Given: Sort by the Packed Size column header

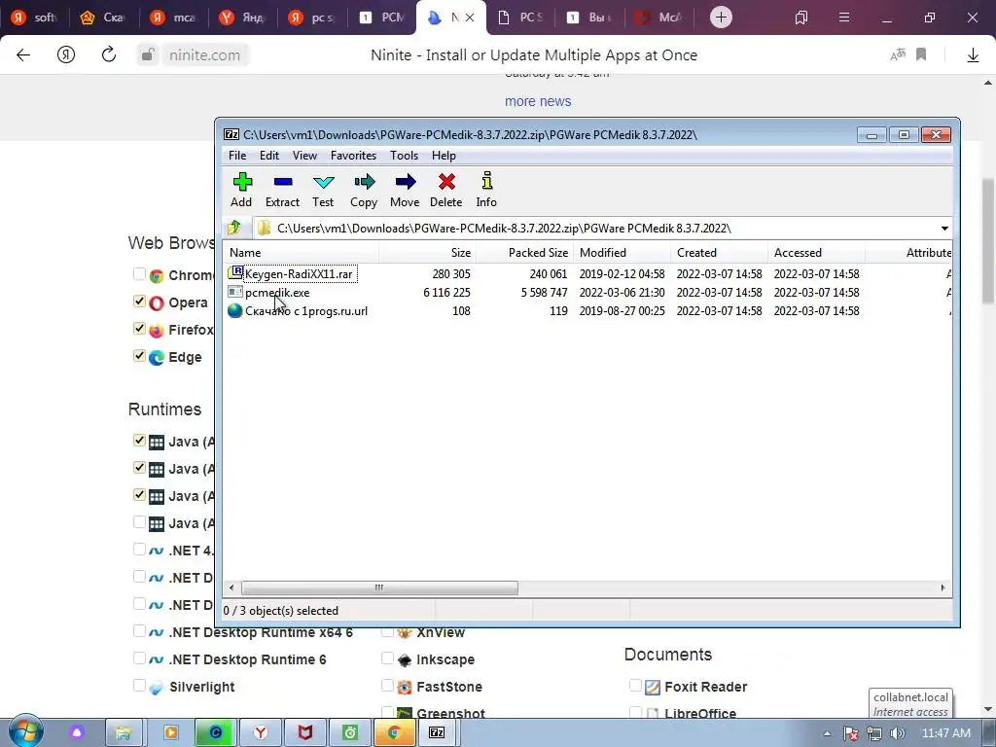Looking at the screenshot, I should (x=524, y=253).
